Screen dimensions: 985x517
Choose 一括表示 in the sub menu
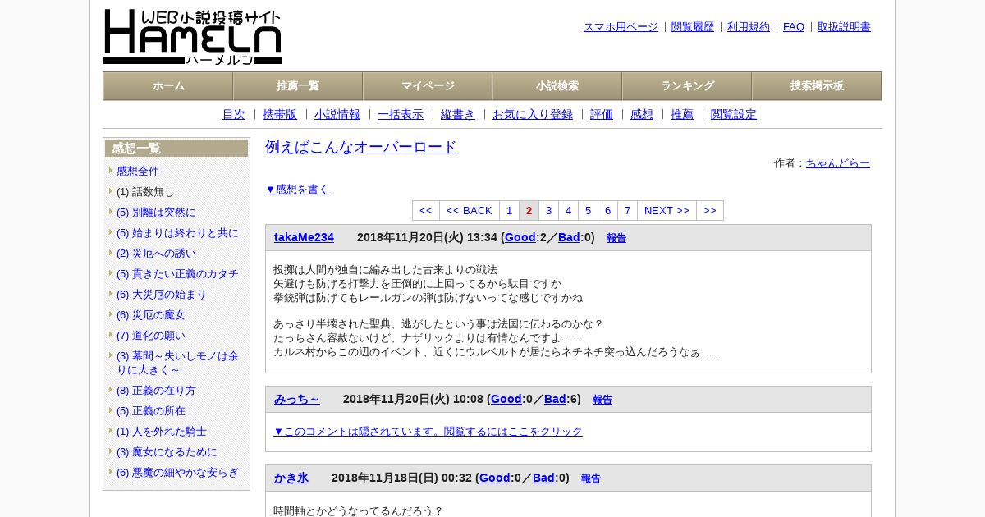pyautogui.click(x=401, y=115)
